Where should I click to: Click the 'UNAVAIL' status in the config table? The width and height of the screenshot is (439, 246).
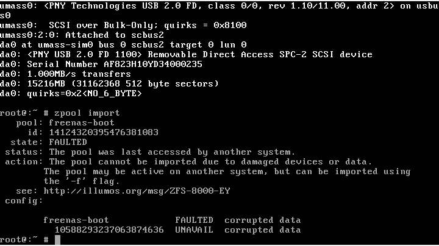(x=194, y=230)
